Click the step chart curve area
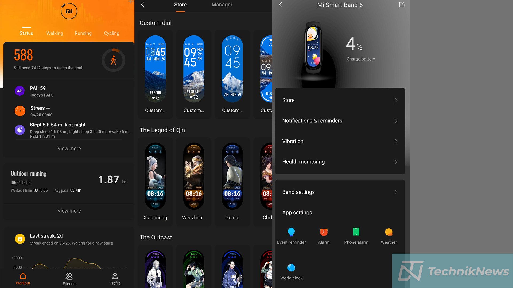This screenshot has width=513, height=288. point(69,263)
